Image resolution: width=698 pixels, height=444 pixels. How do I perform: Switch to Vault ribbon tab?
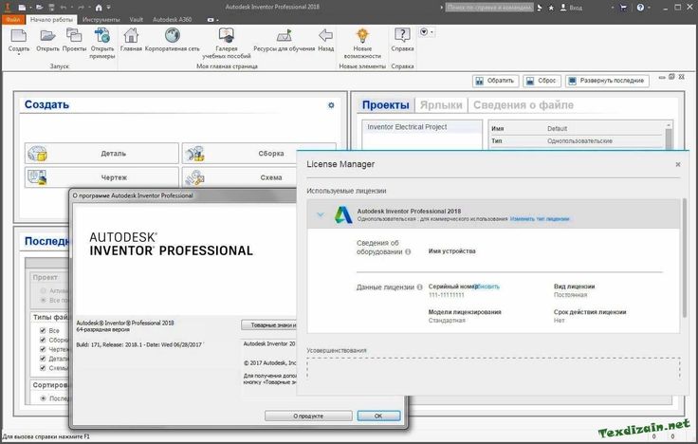coord(137,20)
